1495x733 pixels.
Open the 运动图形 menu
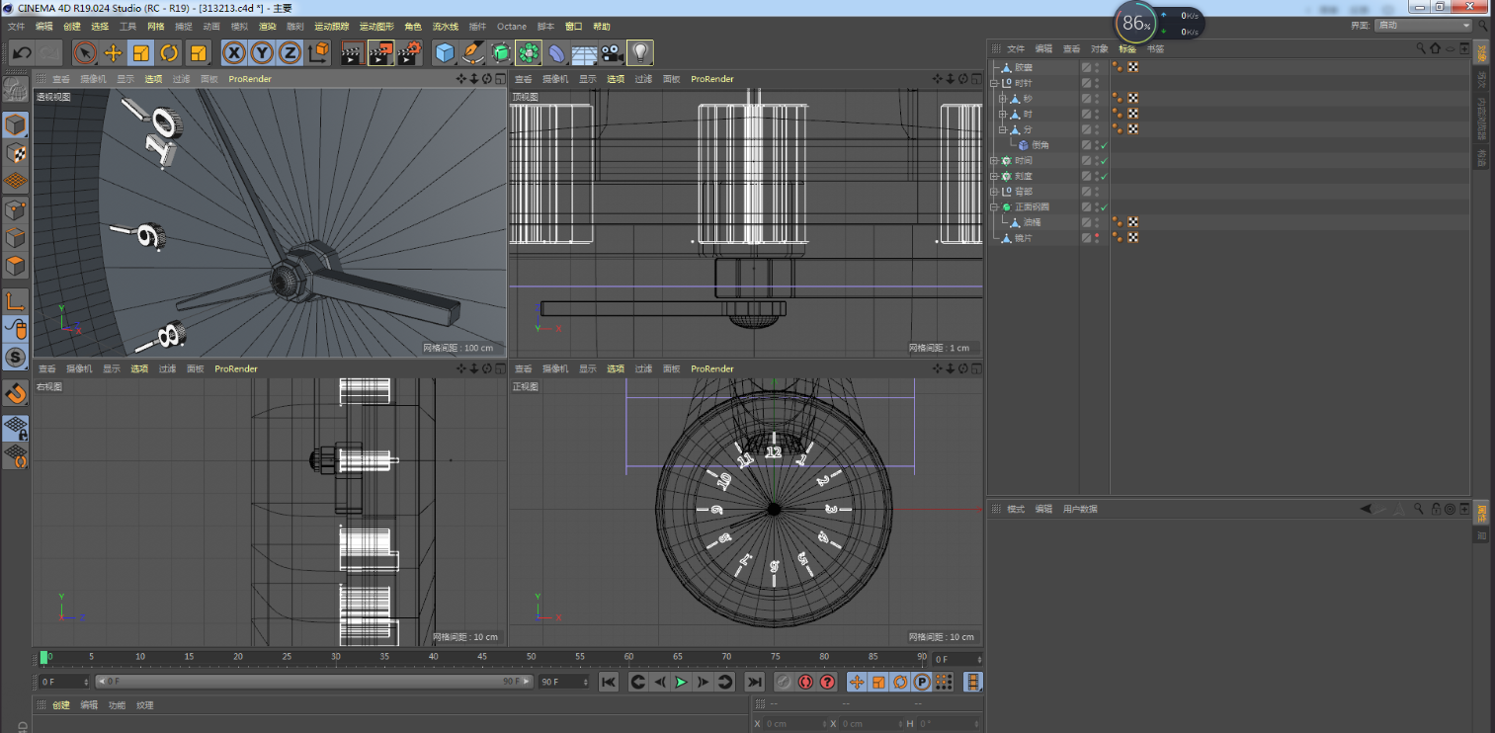376,27
